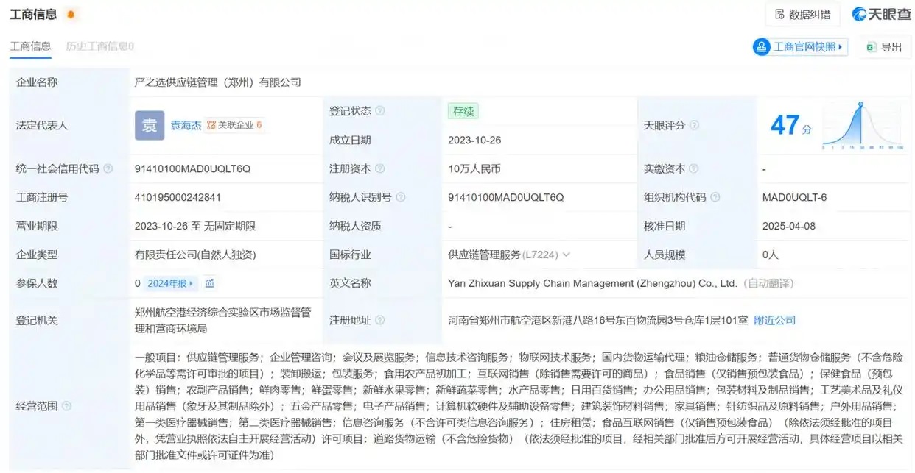Screen dimensions: 915x473
Task: Click the 天眼评分 score distribution chart
Action: pyautogui.click(x=863, y=126)
